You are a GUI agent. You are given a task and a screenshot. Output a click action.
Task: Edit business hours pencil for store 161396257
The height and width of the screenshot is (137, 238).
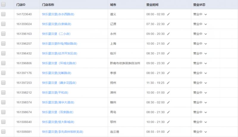(x=168, y=44)
